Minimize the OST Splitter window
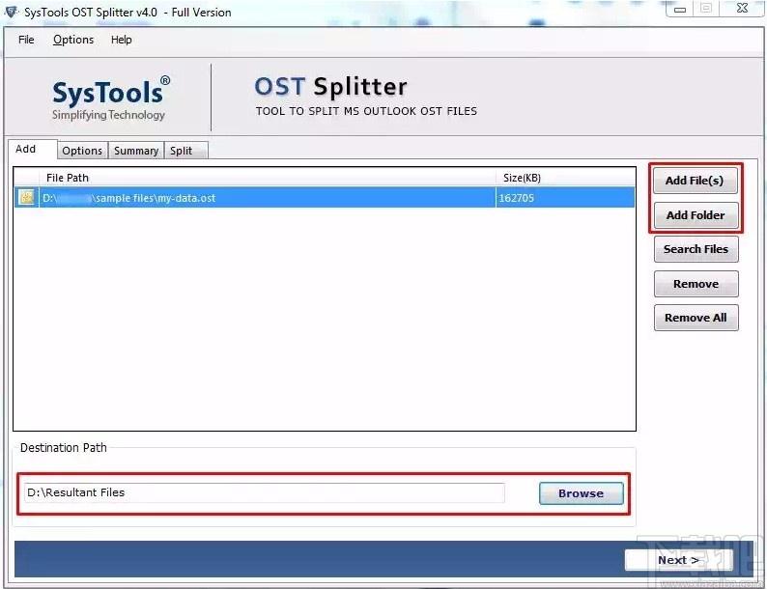This screenshot has width=767, height=589. [x=680, y=10]
